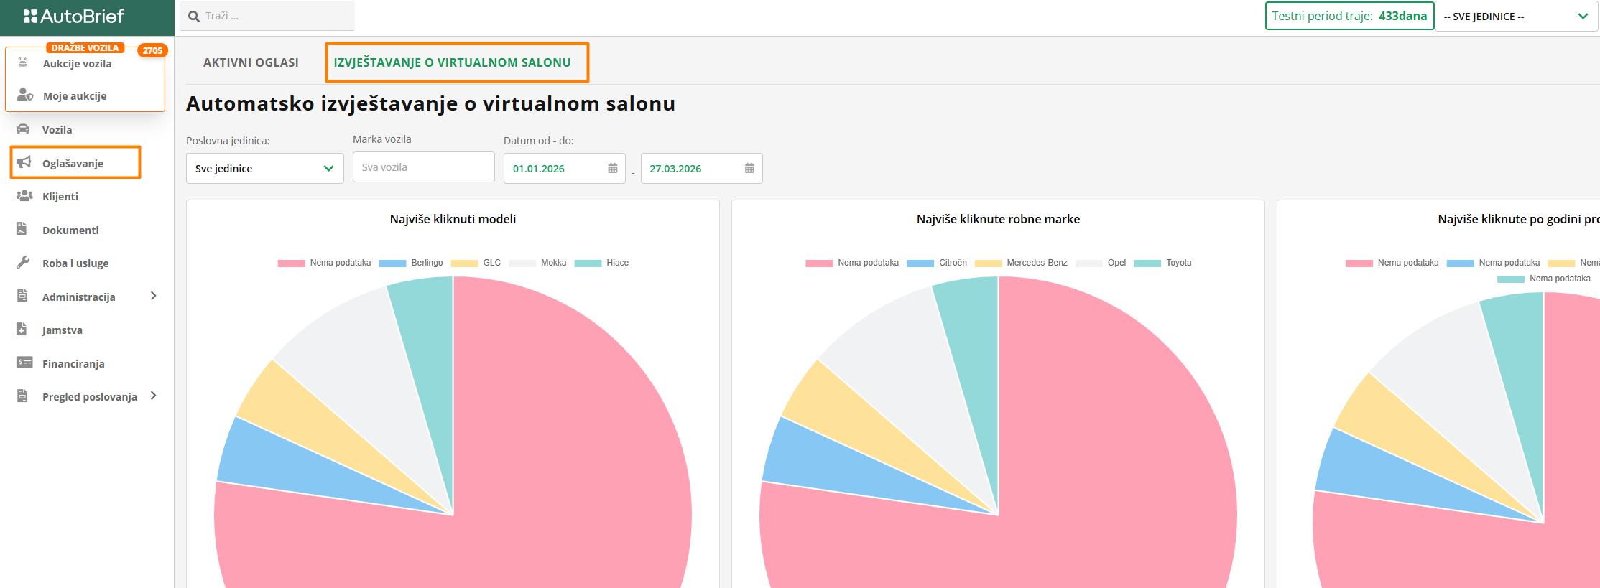Click the Financiranja money icon
This screenshot has width=1600, height=588.
point(24,363)
